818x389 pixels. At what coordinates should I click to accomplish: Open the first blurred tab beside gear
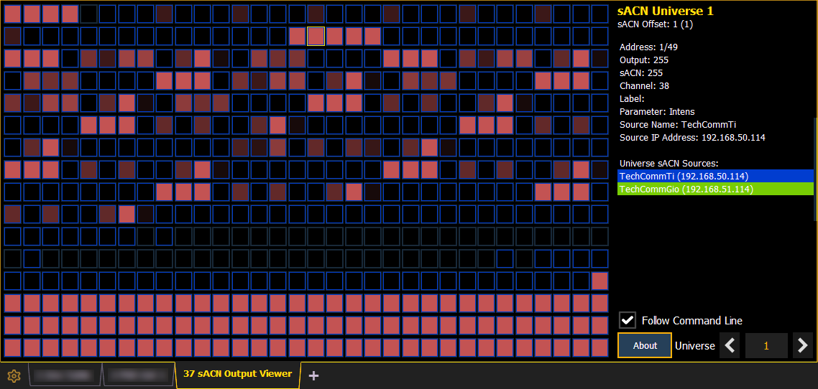pyautogui.click(x=65, y=375)
